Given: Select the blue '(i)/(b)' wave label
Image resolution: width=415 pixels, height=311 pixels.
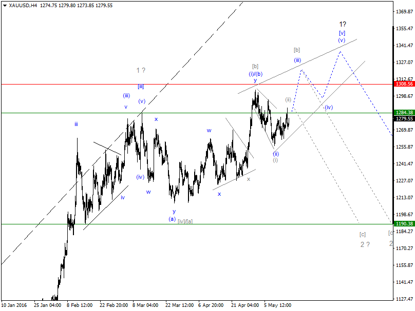Looking at the screenshot, I should [255, 73].
